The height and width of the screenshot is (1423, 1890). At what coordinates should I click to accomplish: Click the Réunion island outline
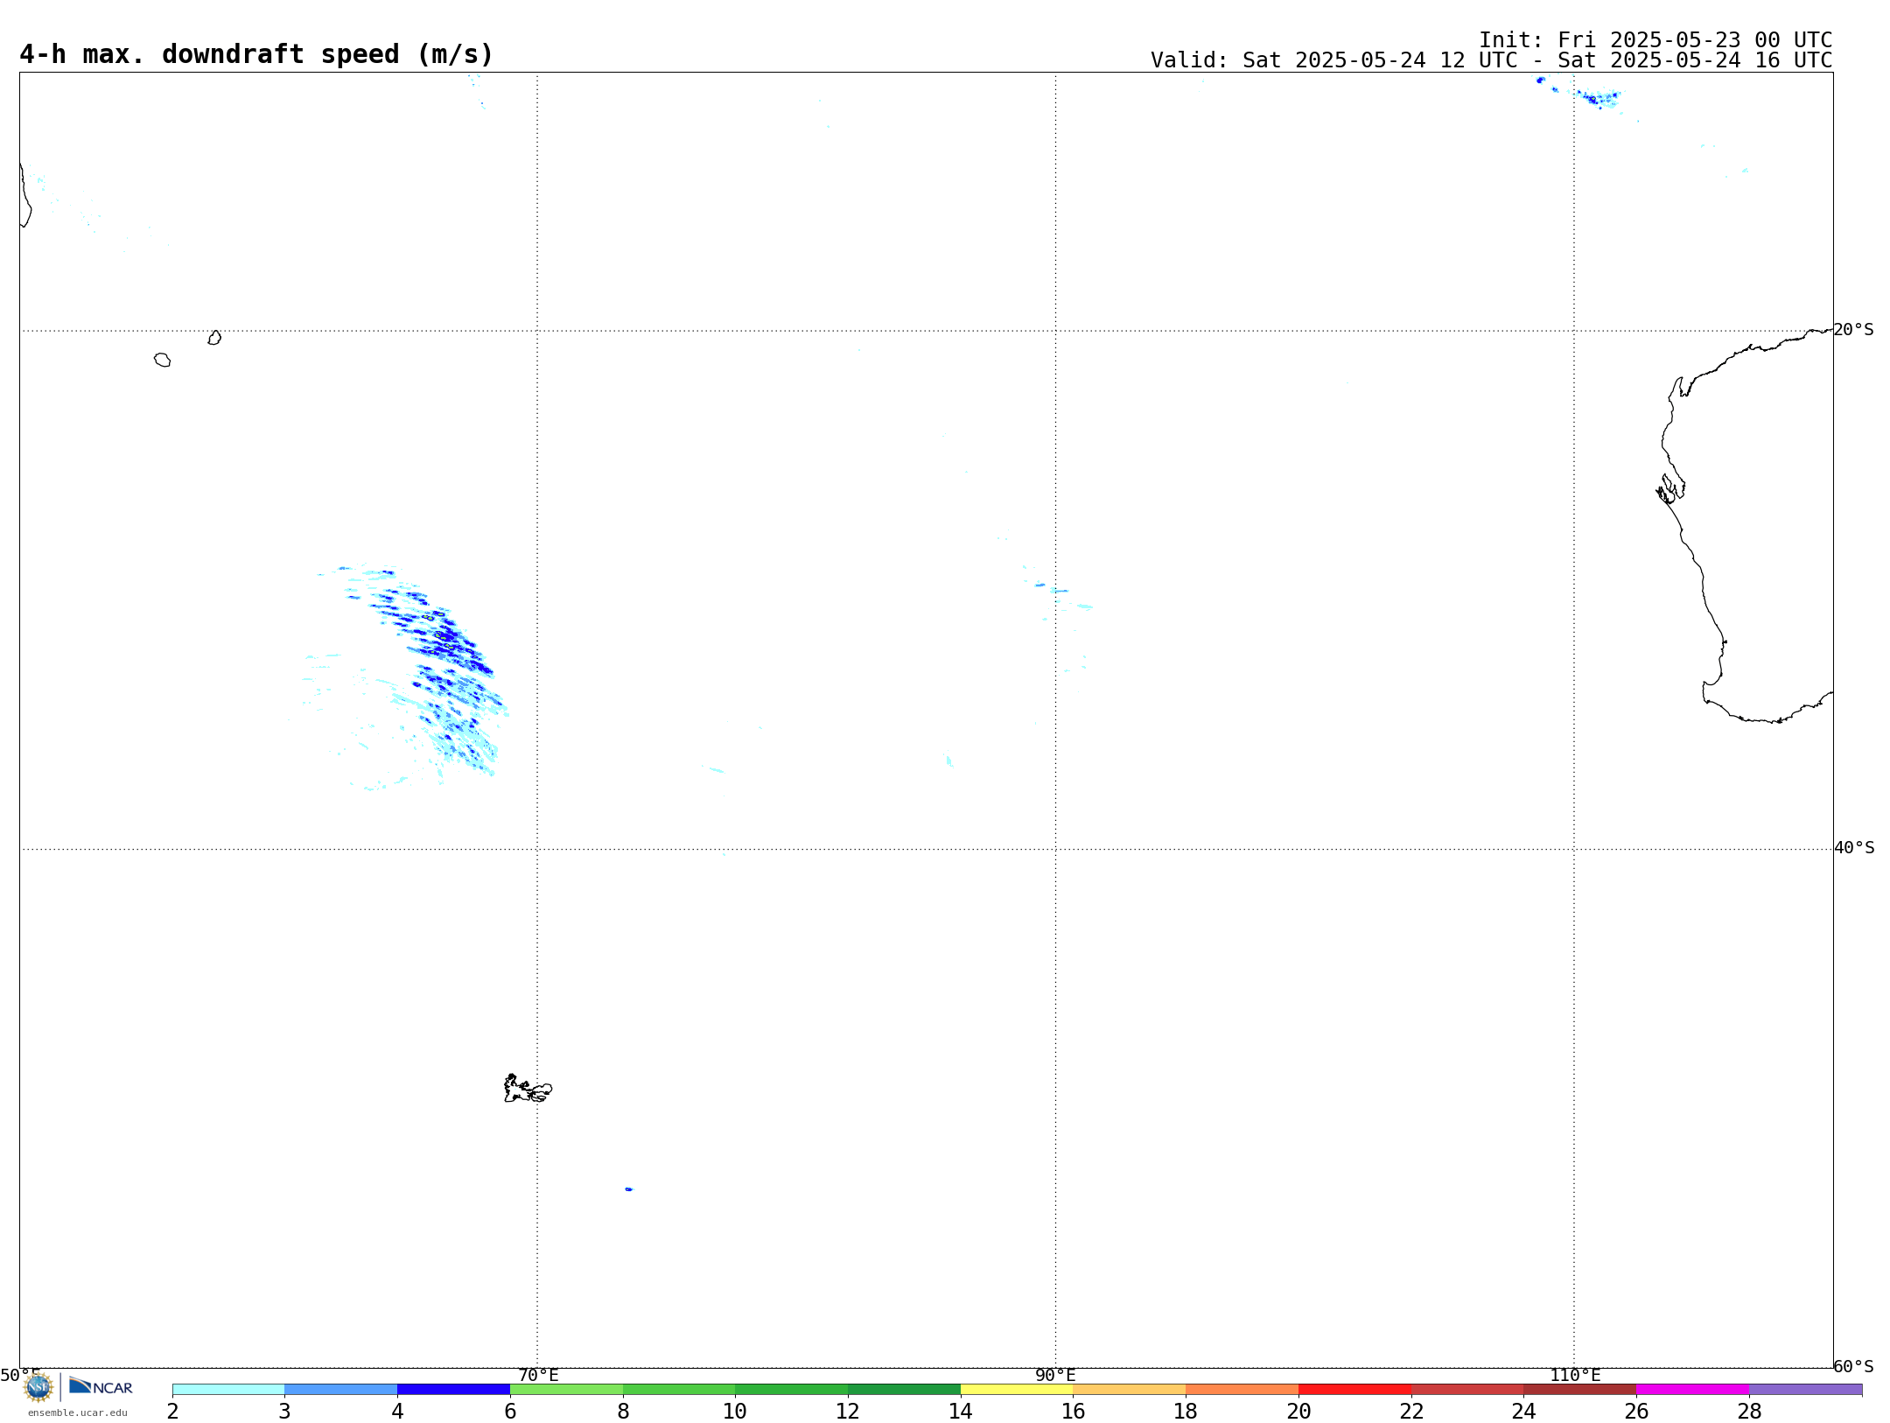(x=162, y=360)
